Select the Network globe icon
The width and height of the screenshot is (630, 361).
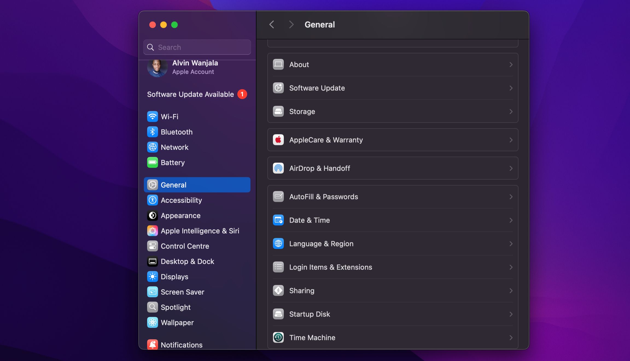[153, 147]
